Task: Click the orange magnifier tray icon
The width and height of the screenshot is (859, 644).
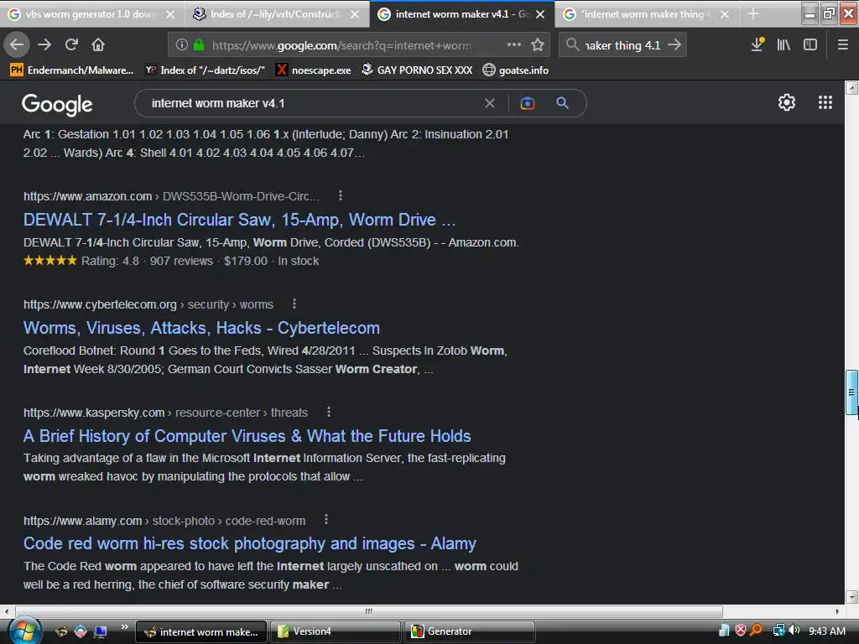Action: pyautogui.click(x=756, y=631)
